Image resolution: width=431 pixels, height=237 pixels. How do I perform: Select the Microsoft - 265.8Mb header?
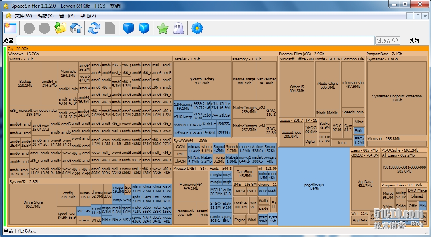[x=398, y=139]
